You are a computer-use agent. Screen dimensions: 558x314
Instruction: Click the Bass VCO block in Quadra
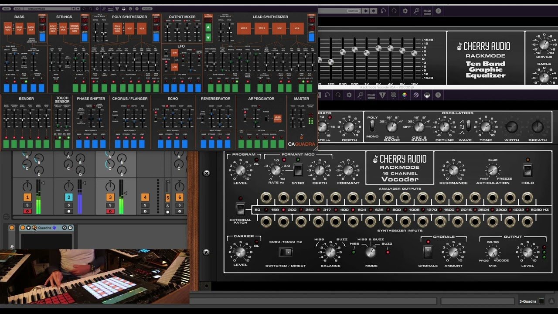8,29
